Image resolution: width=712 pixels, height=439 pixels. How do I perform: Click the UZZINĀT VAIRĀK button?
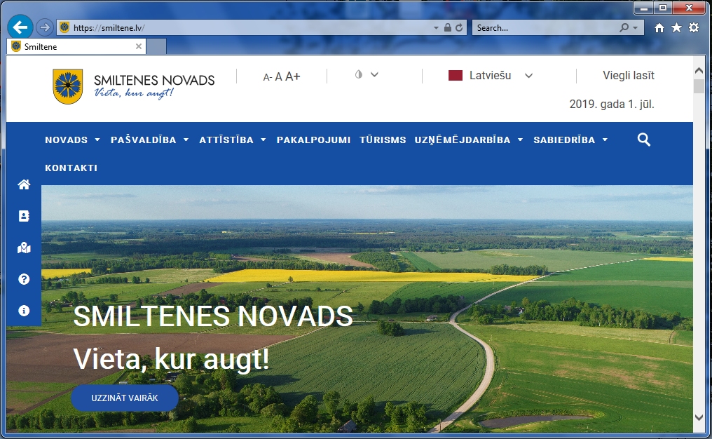[124, 397]
